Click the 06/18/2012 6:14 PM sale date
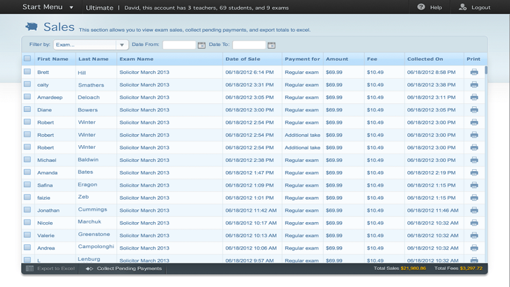This screenshot has height=287, width=510. pyautogui.click(x=249, y=72)
